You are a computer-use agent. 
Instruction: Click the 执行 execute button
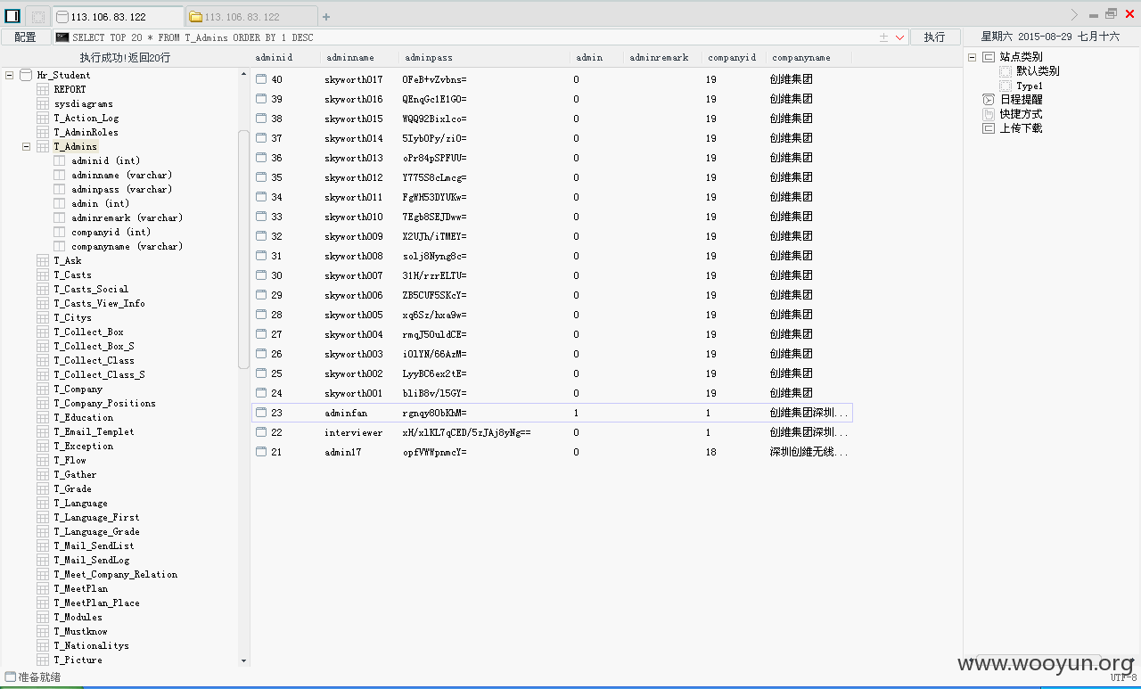pos(934,37)
